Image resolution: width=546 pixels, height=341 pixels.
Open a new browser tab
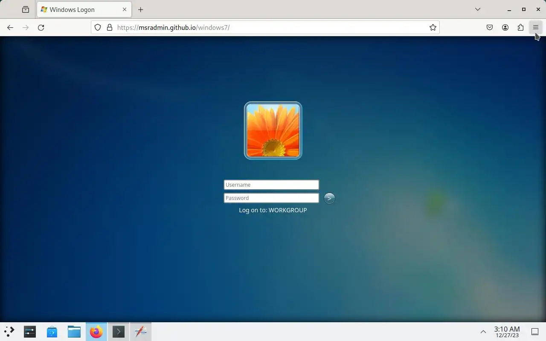(141, 9)
